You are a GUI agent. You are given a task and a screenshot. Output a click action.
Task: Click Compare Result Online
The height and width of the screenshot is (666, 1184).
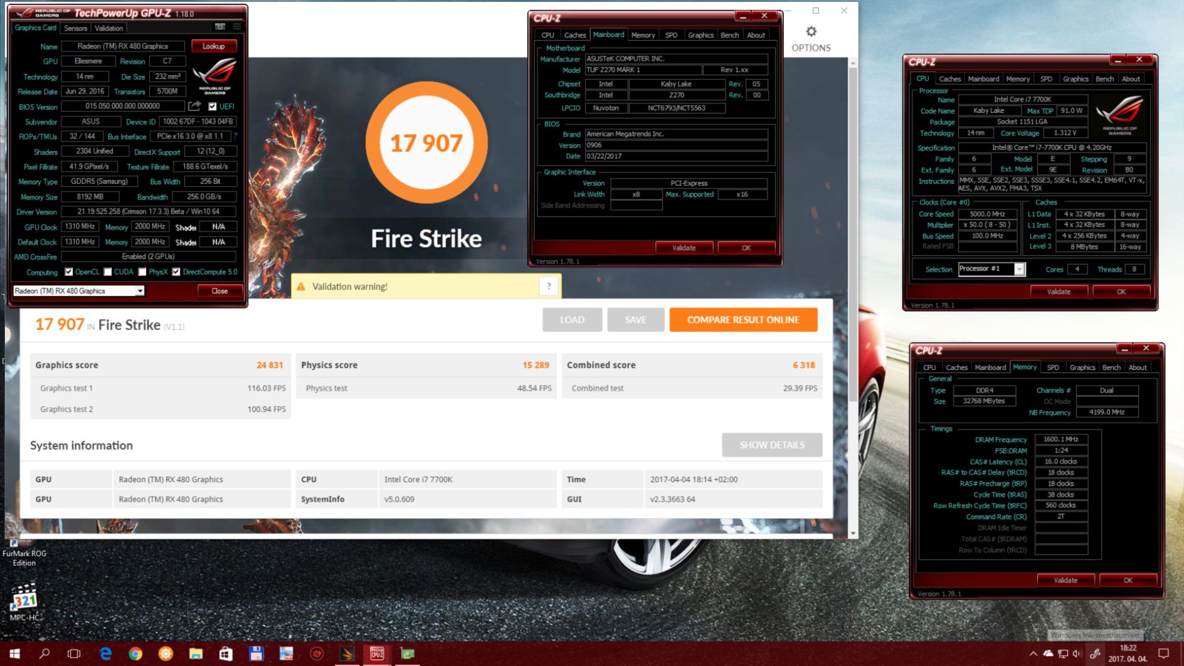tap(743, 320)
